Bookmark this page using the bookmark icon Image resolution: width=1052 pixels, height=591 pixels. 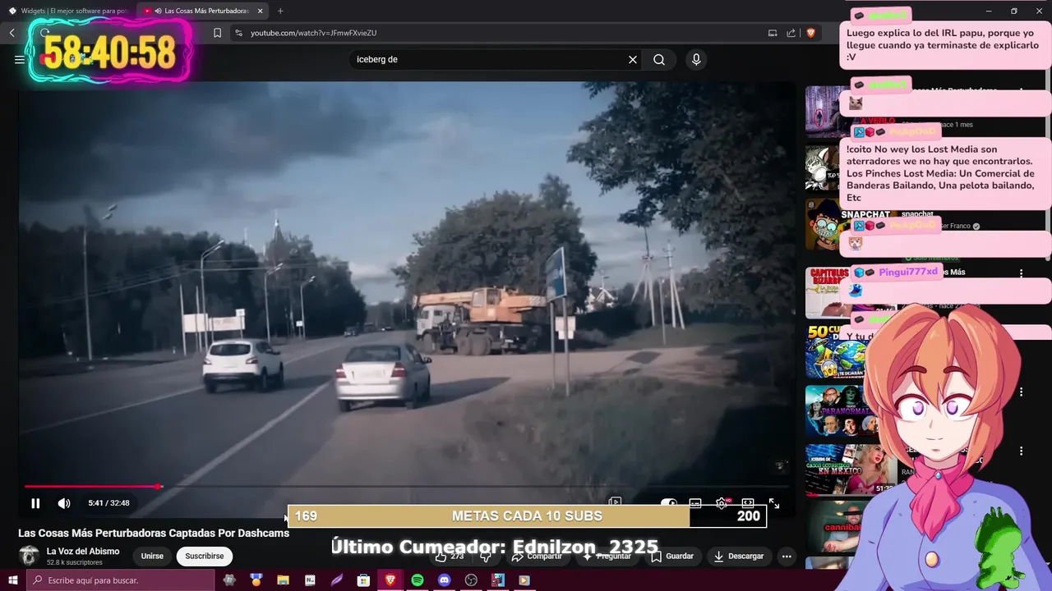pyautogui.click(x=217, y=33)
